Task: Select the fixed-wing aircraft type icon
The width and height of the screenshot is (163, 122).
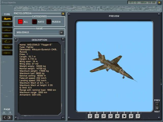Action: coord(7,19)
